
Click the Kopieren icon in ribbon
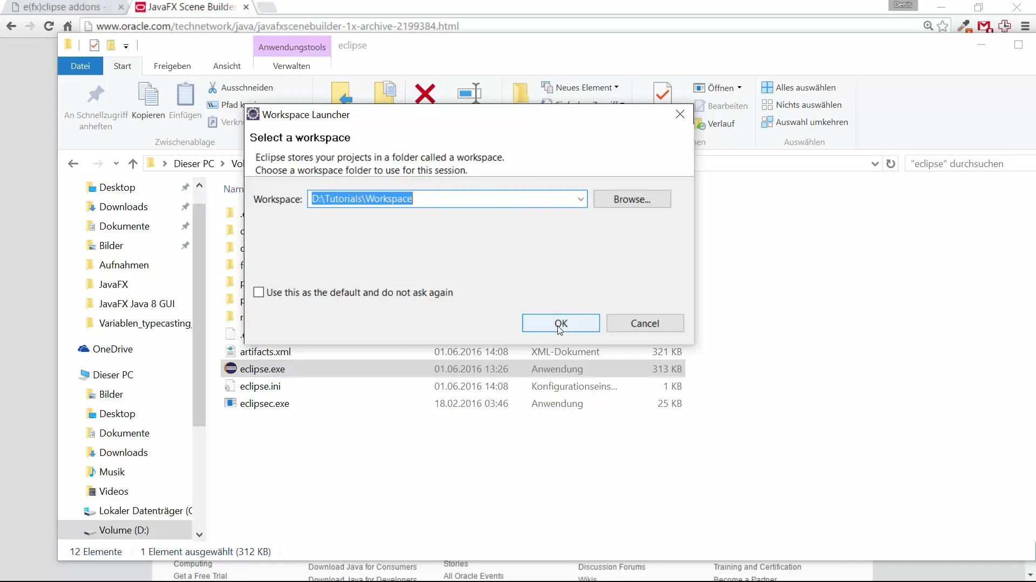pos(148,94)
